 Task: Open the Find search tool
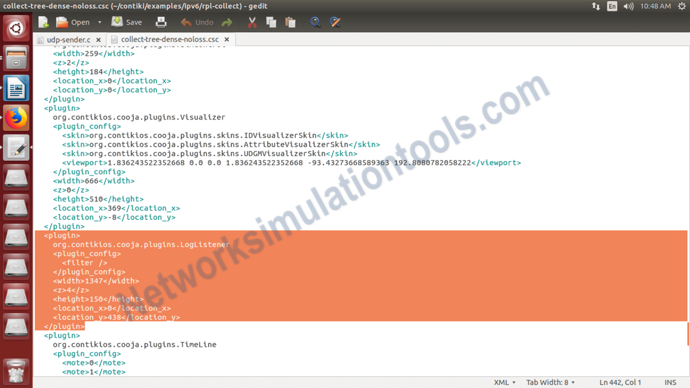click(x=315, y=22)
